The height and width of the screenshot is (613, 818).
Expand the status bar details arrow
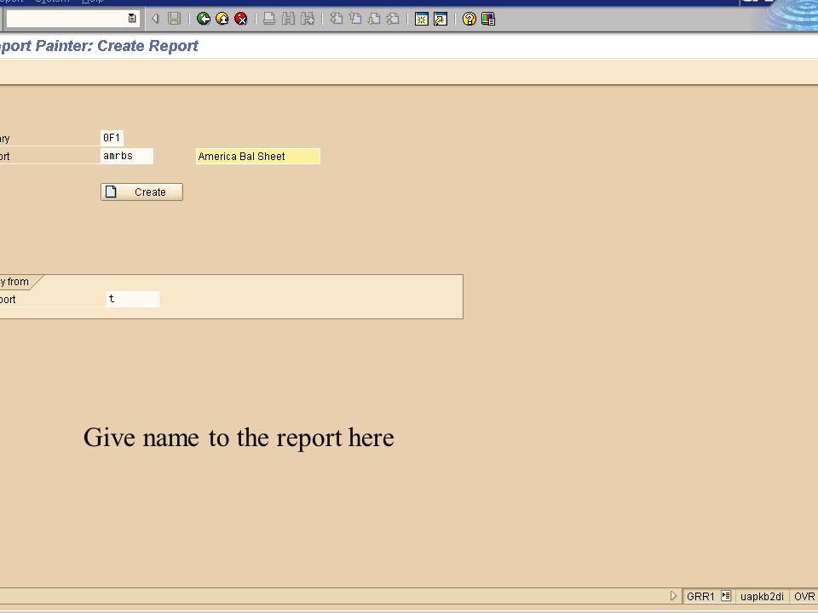672,596
